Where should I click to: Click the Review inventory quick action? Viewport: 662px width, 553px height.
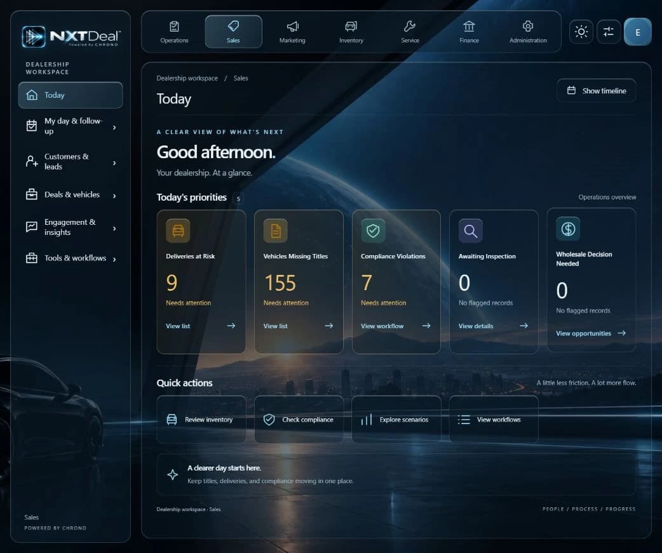click(201, 419)
